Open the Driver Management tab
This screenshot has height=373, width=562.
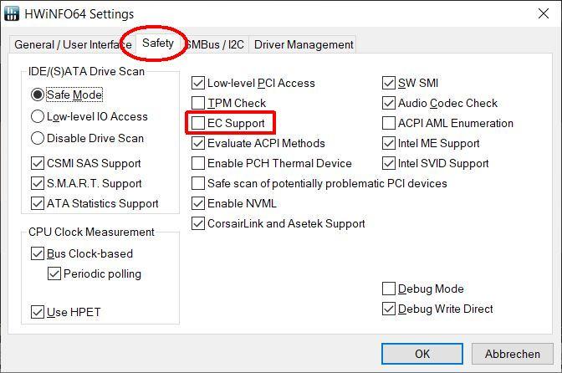304,44
